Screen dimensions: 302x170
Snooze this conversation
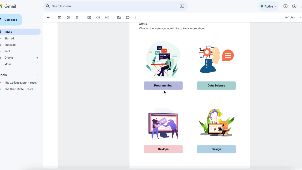click(98, 17)
